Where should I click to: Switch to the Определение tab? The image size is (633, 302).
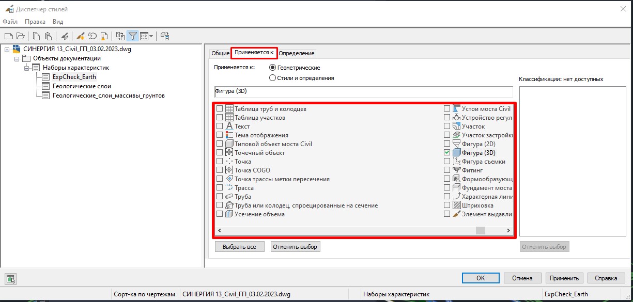coord(297,53)
